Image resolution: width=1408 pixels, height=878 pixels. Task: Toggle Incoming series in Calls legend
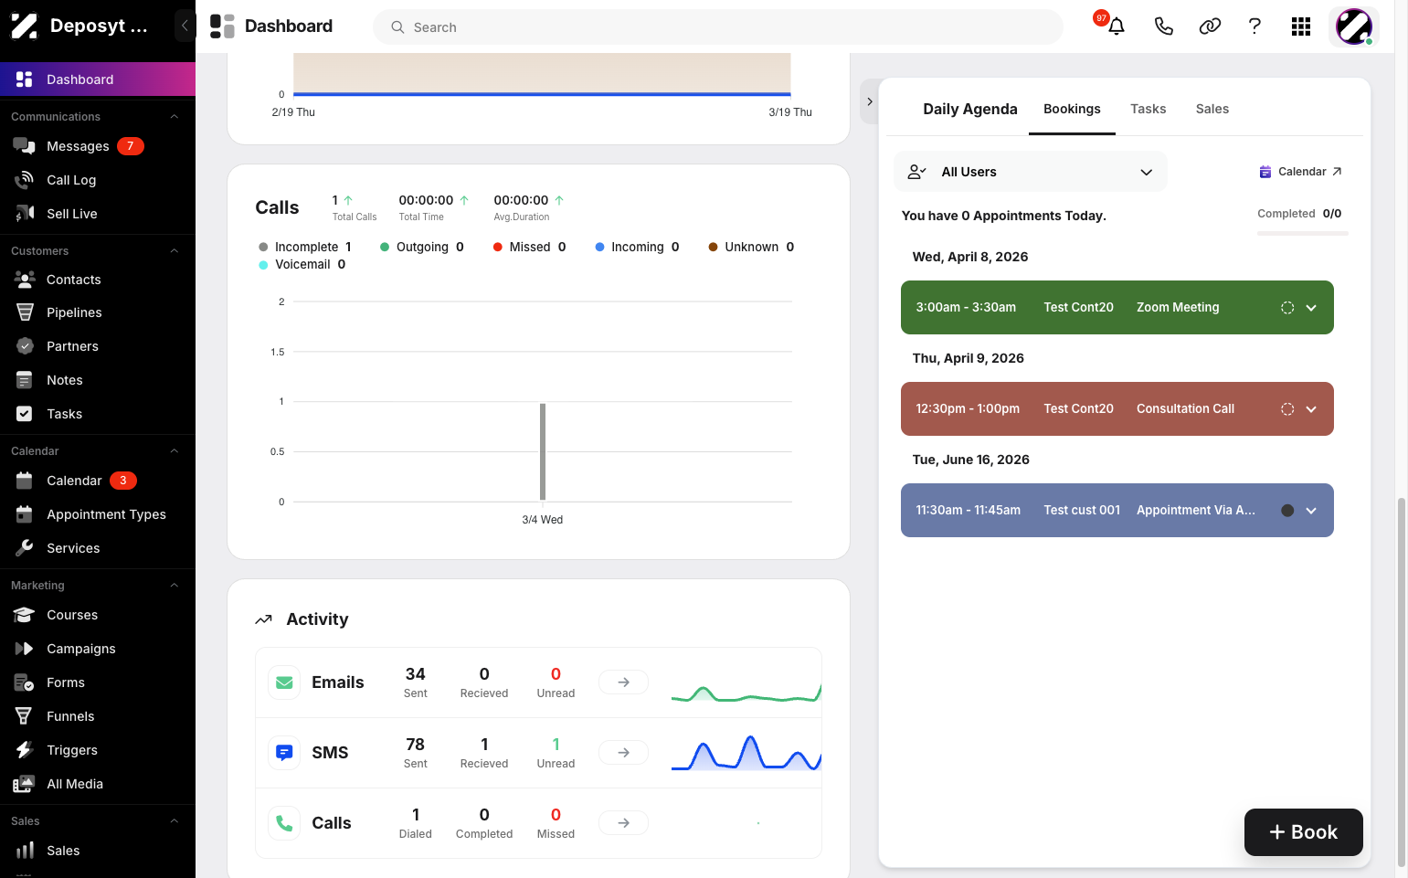pyautogui.click(x=637, y=247)
